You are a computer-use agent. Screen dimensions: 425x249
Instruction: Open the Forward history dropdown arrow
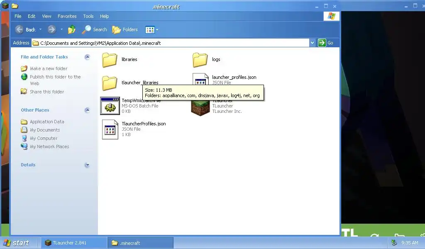(x=61, y=29)
